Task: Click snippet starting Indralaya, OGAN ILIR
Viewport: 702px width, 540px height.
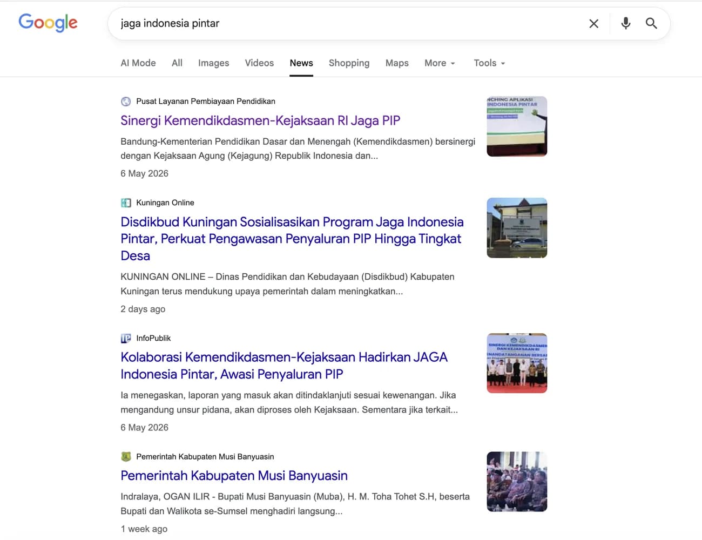Action: click(x=295, y=504)
